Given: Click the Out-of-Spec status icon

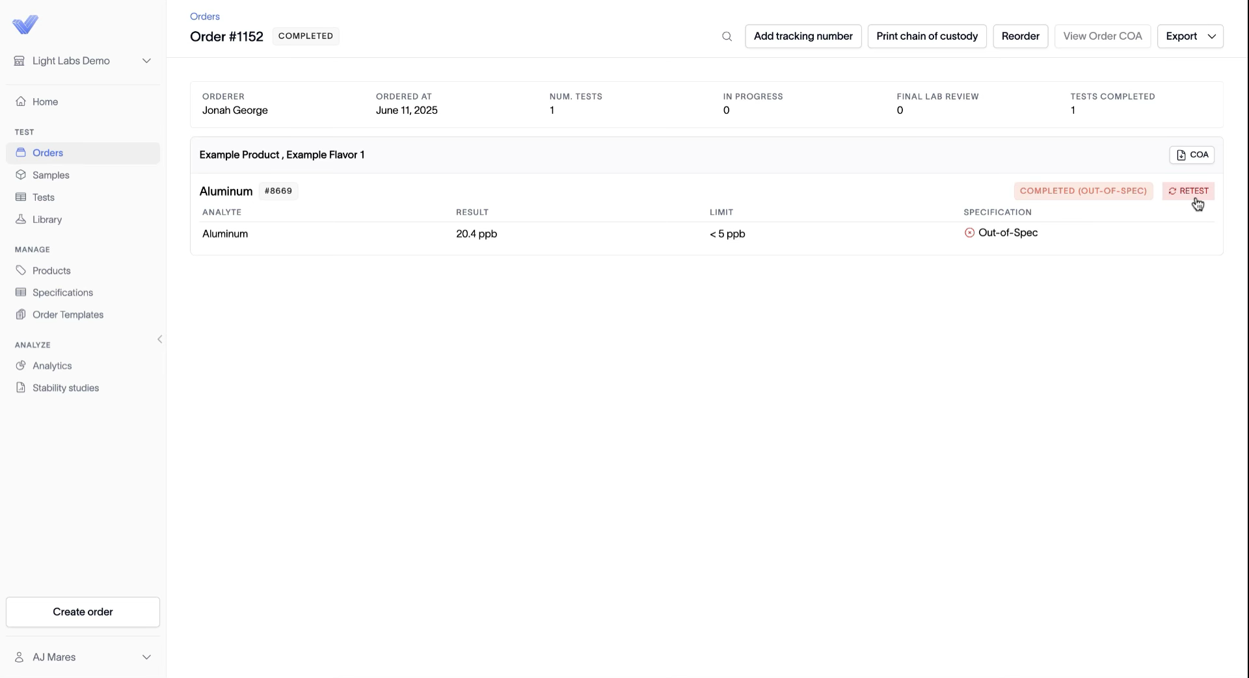Looking at the screenshot, I should point(969,233).
